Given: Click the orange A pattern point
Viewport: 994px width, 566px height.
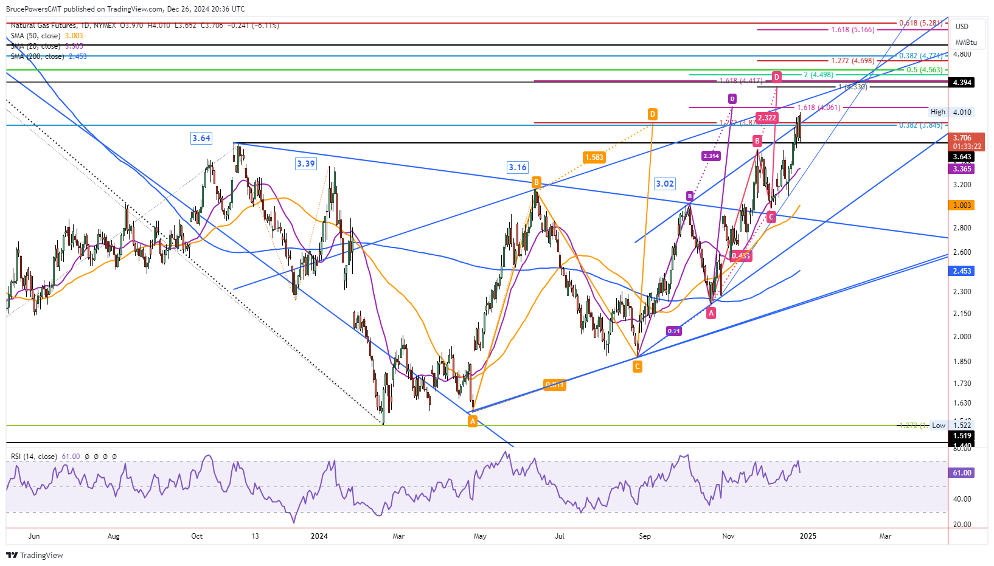Looking at the screenshot, I should click(x=473, y=421).
